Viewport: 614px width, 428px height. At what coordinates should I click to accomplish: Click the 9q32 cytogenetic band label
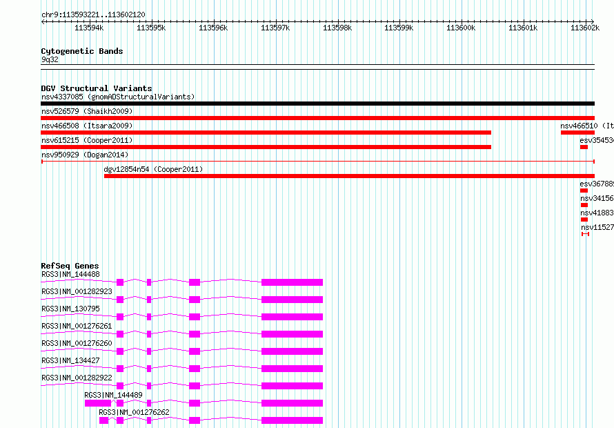coord(50,59)
